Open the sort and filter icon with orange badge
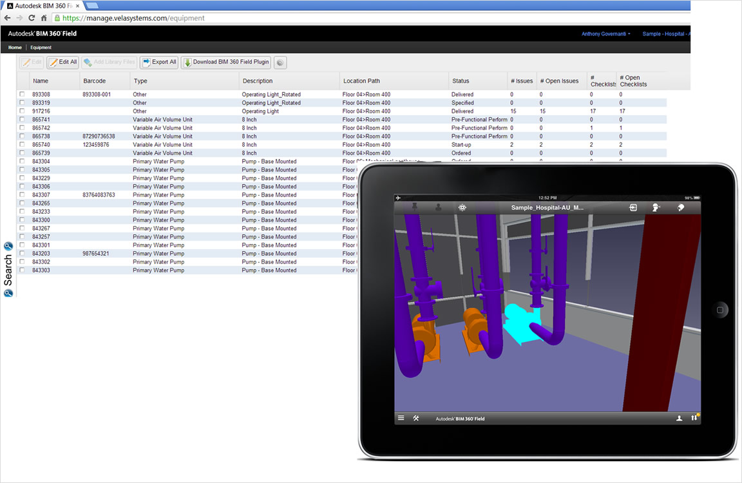The image size is (742, 483). [694, 418]
